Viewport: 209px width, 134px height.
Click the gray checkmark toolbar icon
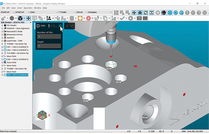point(122,18)
